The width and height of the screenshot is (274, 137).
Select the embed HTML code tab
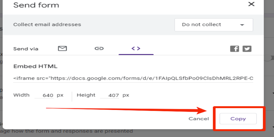coord(136,48)
